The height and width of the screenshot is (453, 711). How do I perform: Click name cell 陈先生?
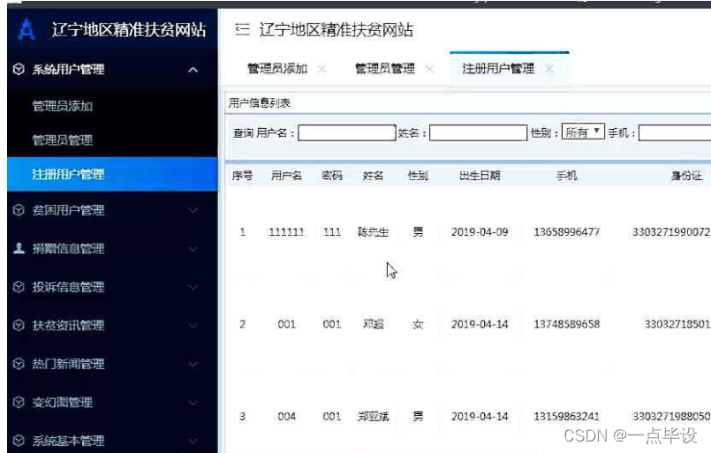pos(374,232)
